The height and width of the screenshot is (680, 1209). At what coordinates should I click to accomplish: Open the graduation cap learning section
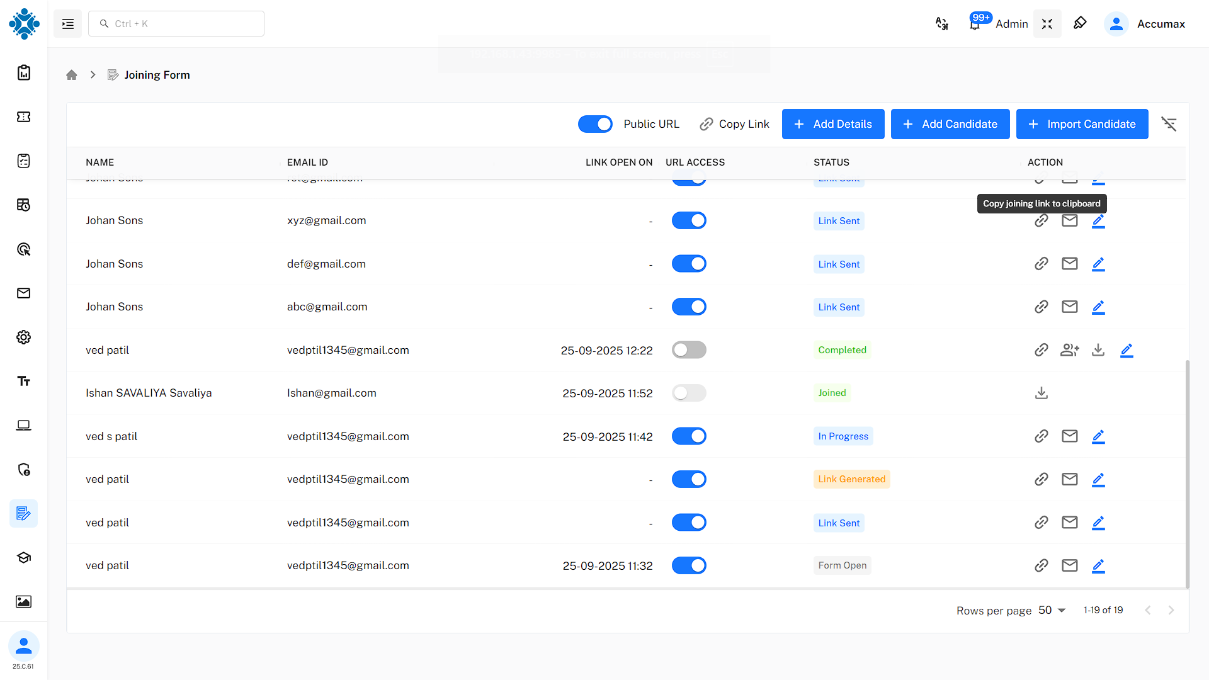[x=23, y=558]
